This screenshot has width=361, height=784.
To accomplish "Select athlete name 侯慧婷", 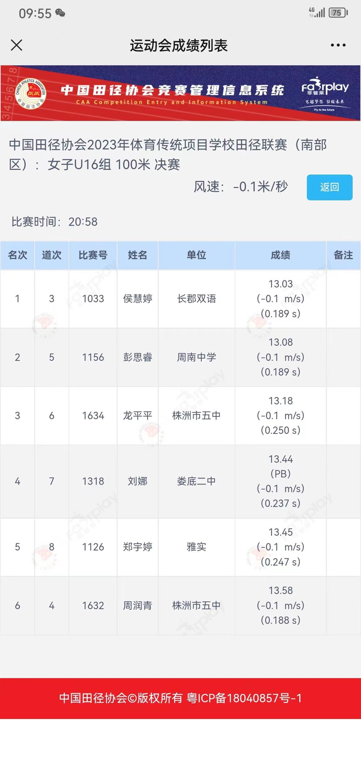I will (138, 299).
